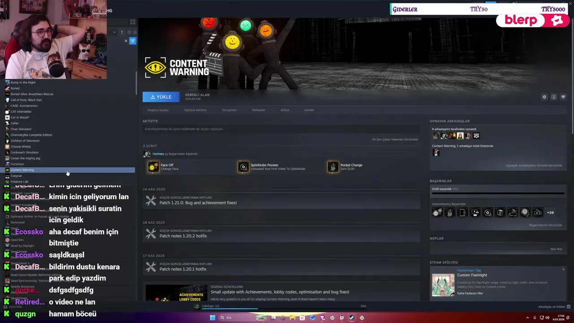Image resolution: width=574 pixels, height=323 pixels.
Task: Click Daha Fazlasını Oku link
Action: click(470, 293)
